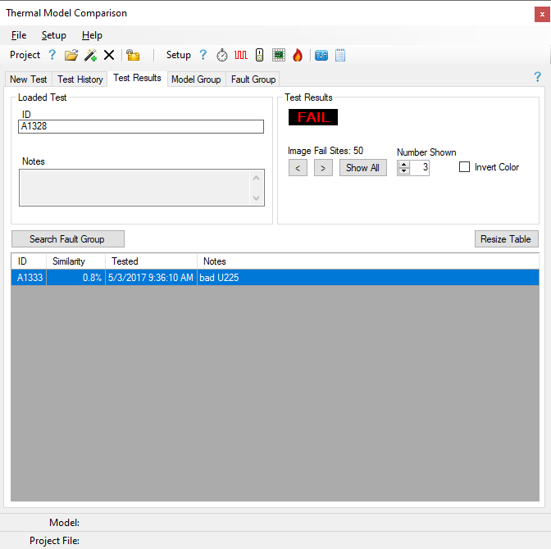This screenshot has width=551, height=549.
Task: Select the A1333 cell in the table
Action: tap(29, 278)
